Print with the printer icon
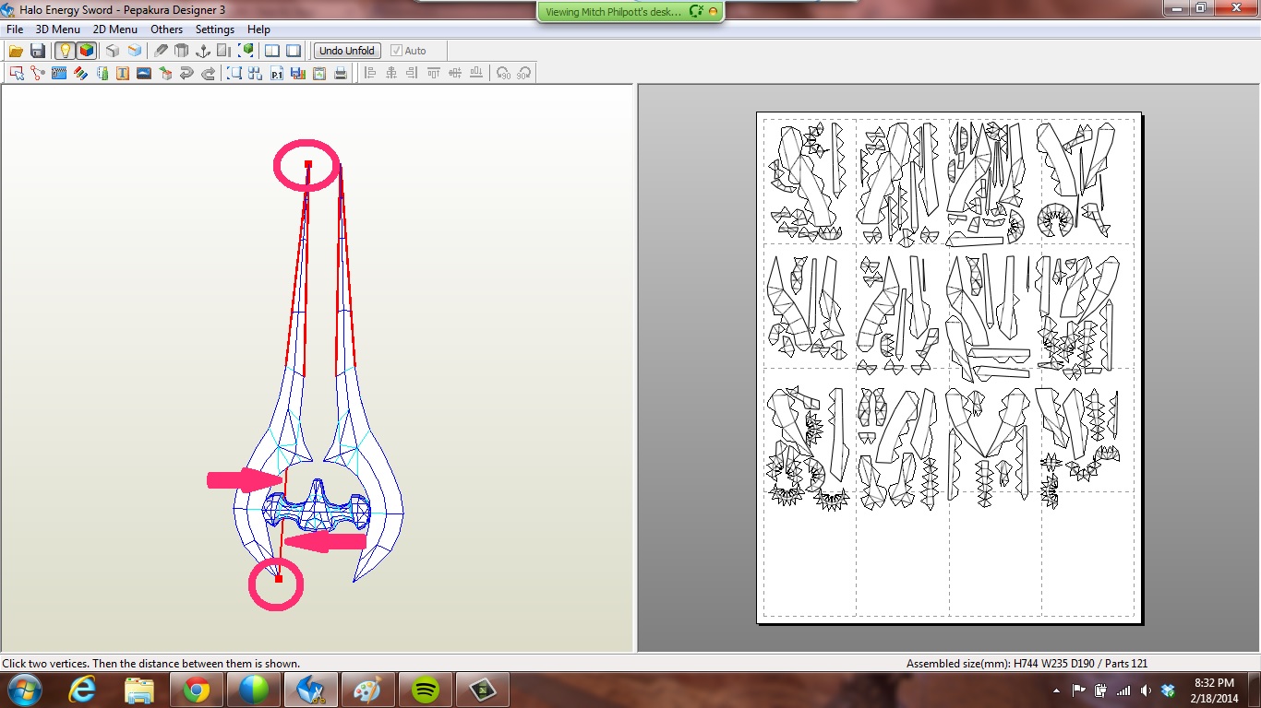This screenshot has height=708, width=1261. (341, 73)
